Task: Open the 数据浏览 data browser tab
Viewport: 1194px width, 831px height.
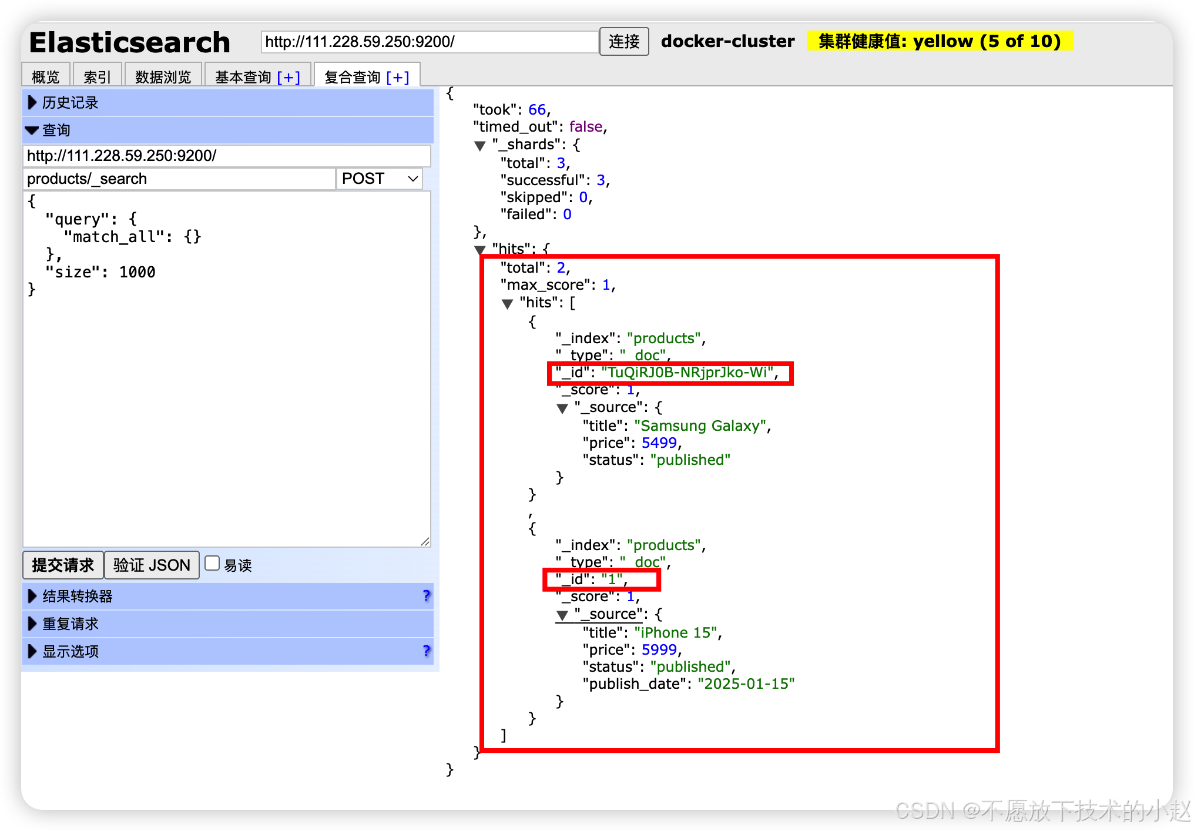Action: [x=163, y=77]
